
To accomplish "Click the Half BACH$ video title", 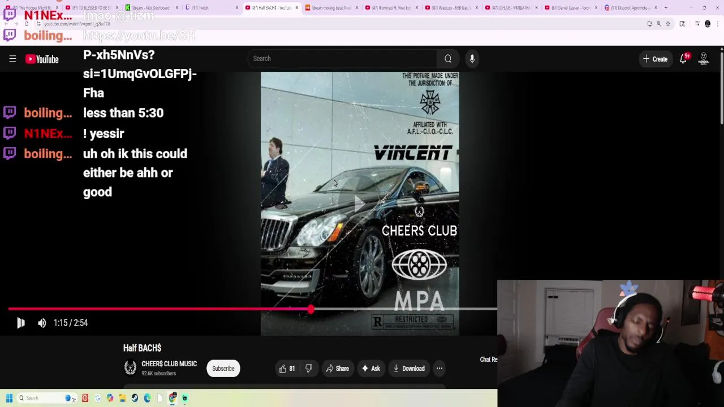I will point(142,348).
